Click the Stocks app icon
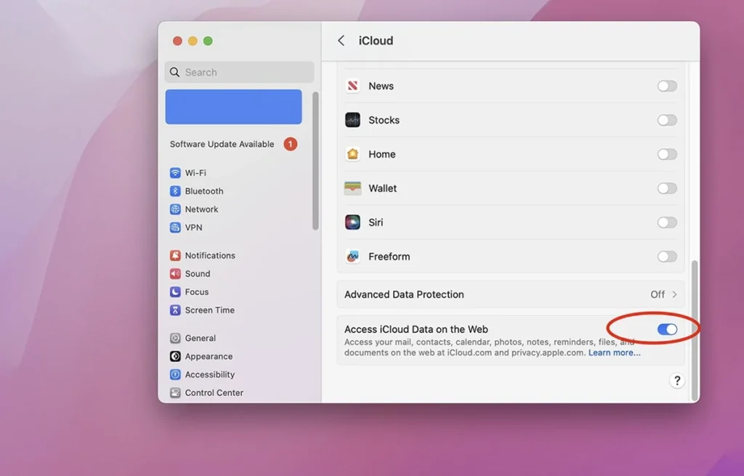Screen dimensions: 744x476 click(352, 120)
